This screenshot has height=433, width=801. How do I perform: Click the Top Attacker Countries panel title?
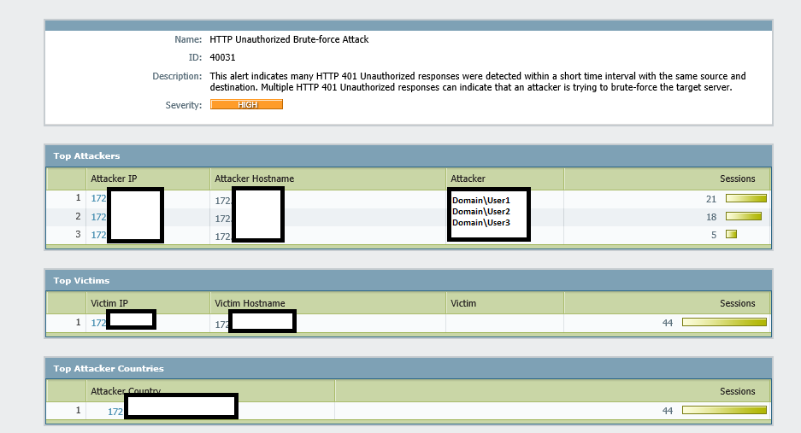109,368
